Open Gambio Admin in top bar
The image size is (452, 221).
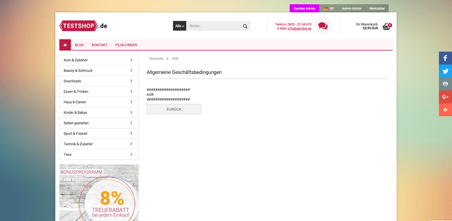305,8
